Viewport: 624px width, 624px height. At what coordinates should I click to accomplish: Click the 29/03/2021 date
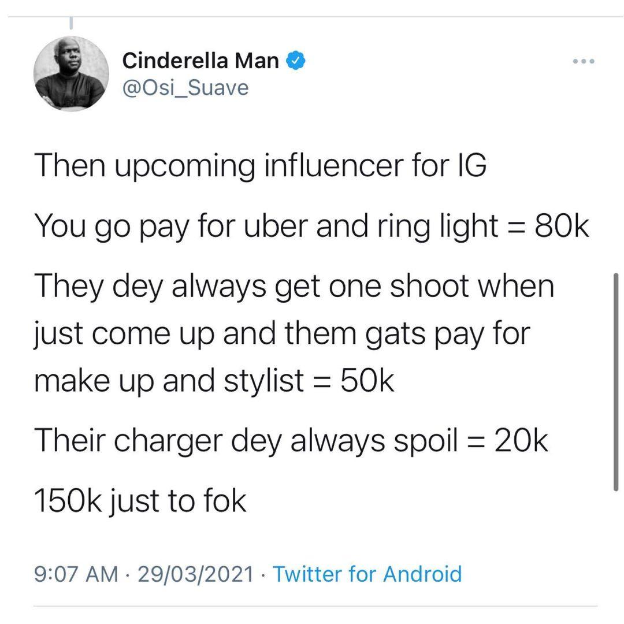click(x=196, y=574)
